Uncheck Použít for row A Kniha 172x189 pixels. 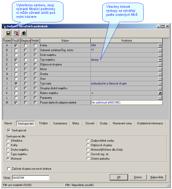16,45
